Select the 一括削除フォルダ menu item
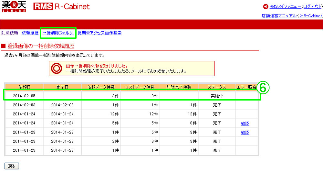The image size is (323, 171). pyautogui.click(x=58, y=33)
